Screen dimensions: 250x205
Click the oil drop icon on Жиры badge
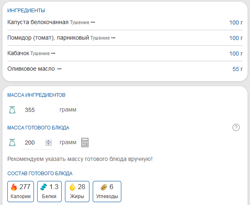(x=72, y=187)
